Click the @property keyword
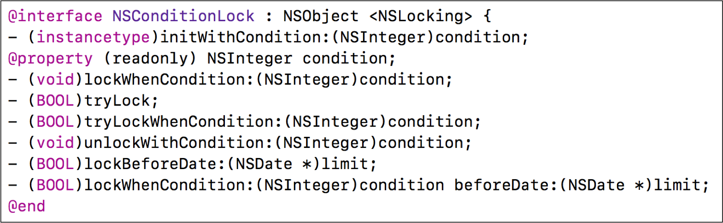 click(50, 59)
